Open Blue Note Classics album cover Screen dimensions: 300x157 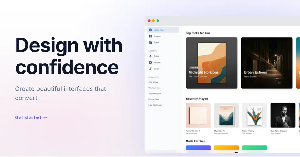(x=283, y=115)
